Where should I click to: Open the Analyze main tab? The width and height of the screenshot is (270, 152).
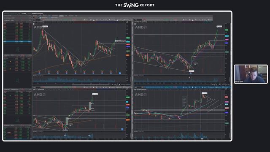(x=45, y=16)
